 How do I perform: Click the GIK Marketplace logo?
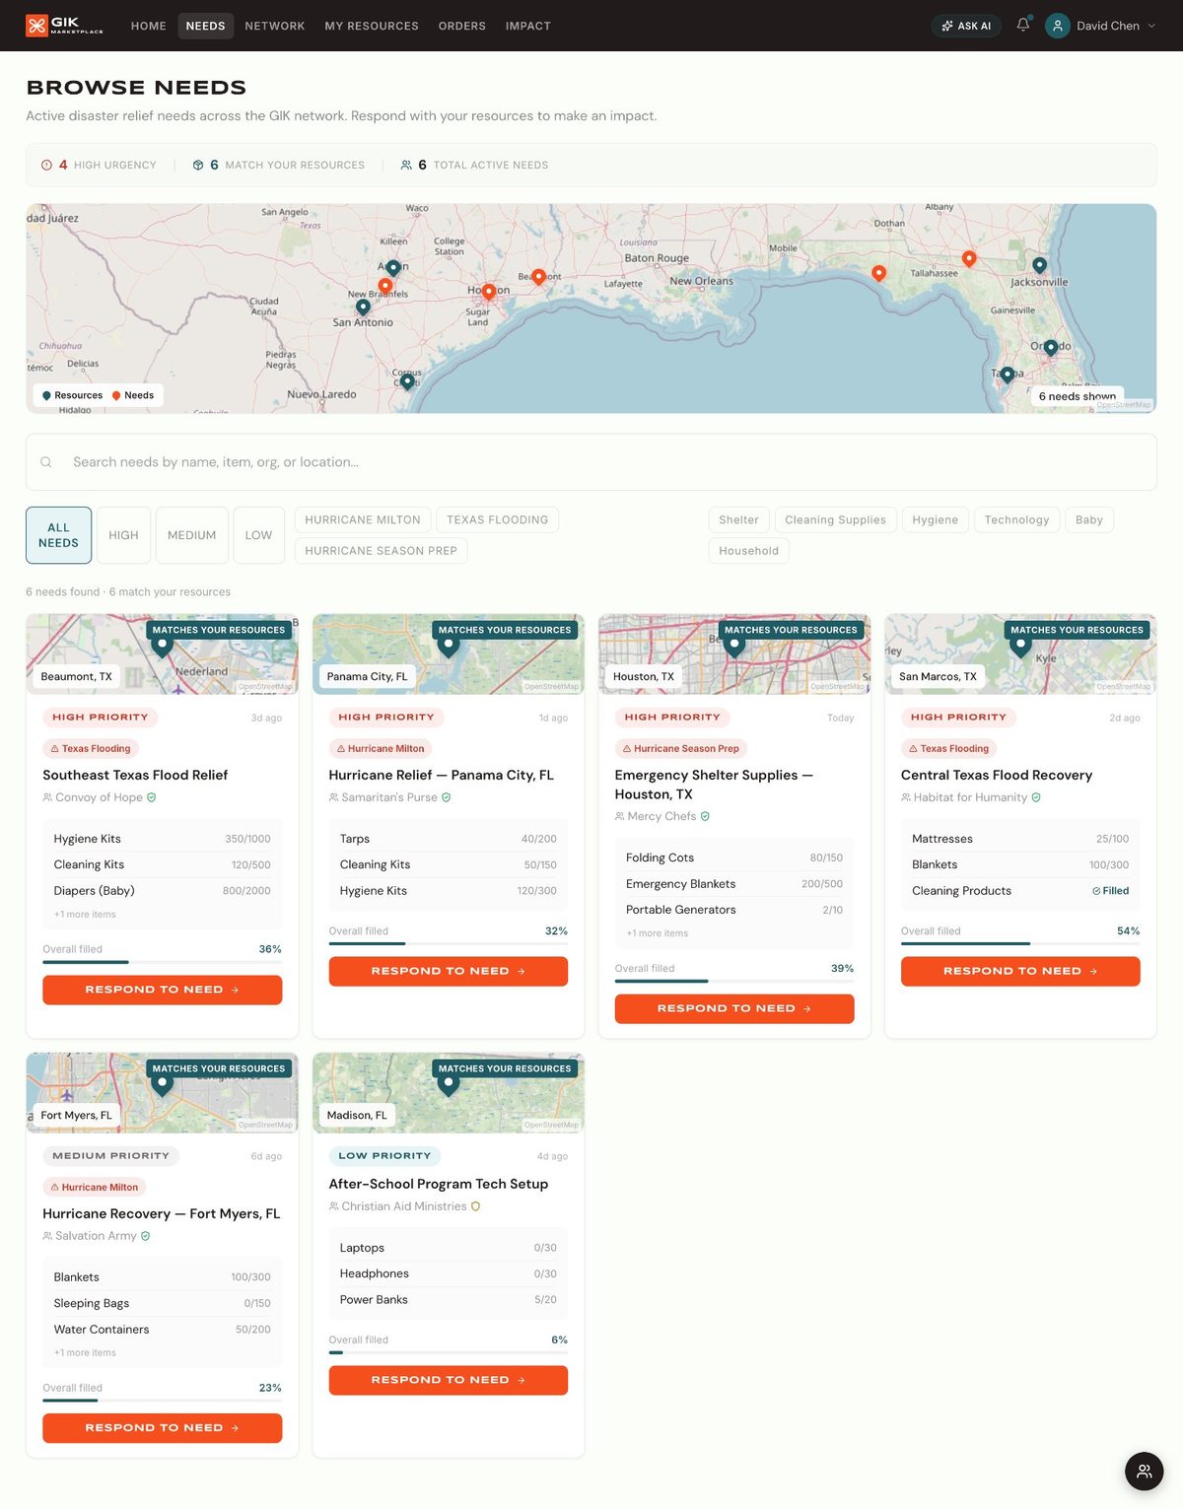coord(62,25)
